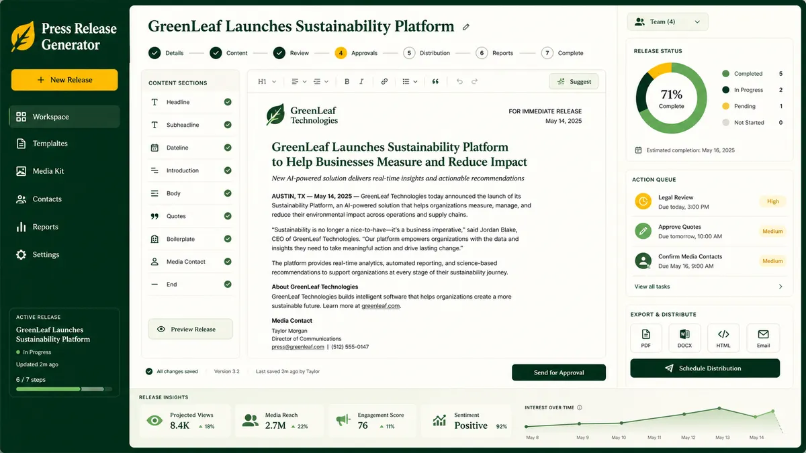Viewport: 806px width, 453px height.
Task: Click the Sentiment chart icon
Action: point(439,421)
